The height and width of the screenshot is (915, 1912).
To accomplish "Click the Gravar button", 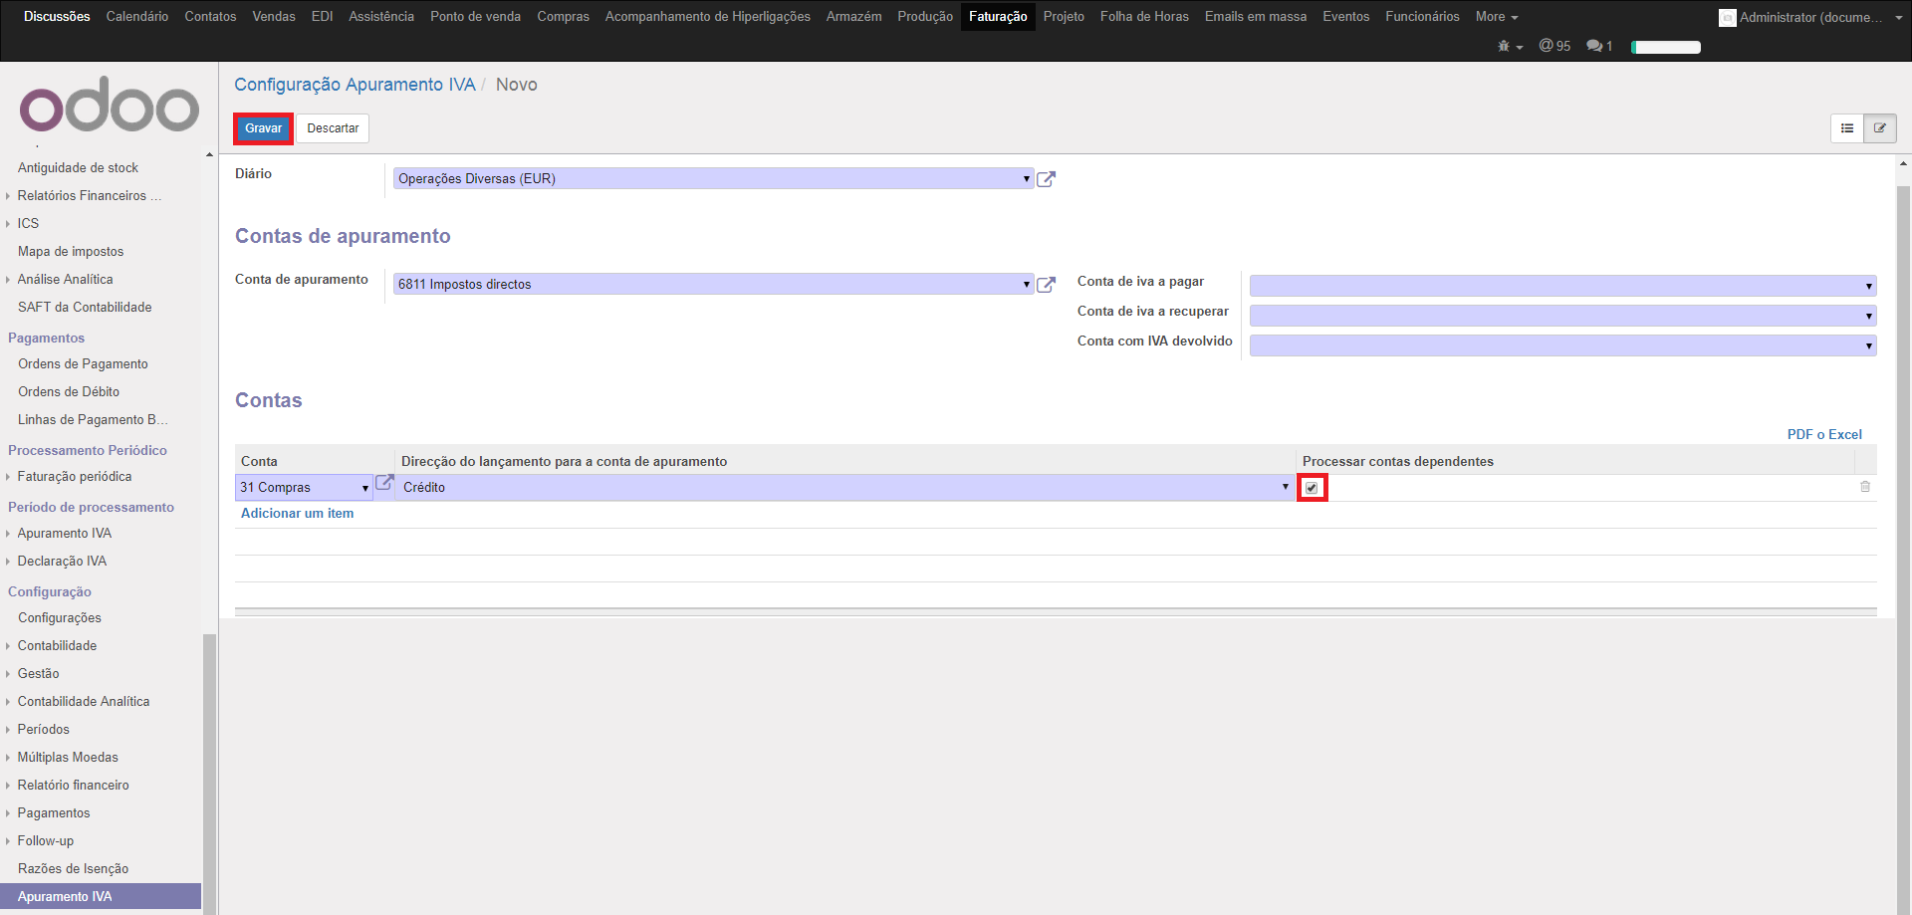I will point(264,128).
